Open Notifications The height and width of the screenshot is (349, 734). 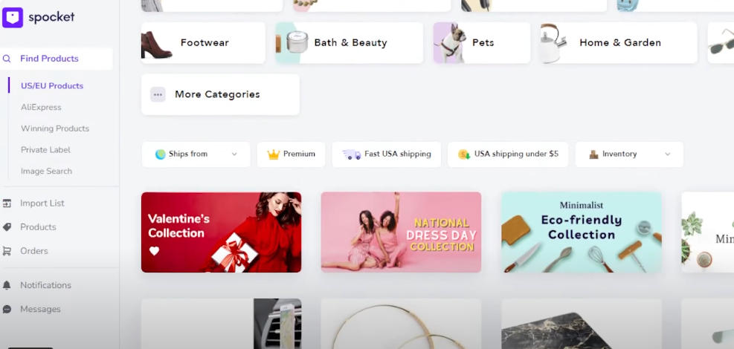point(45,285)
